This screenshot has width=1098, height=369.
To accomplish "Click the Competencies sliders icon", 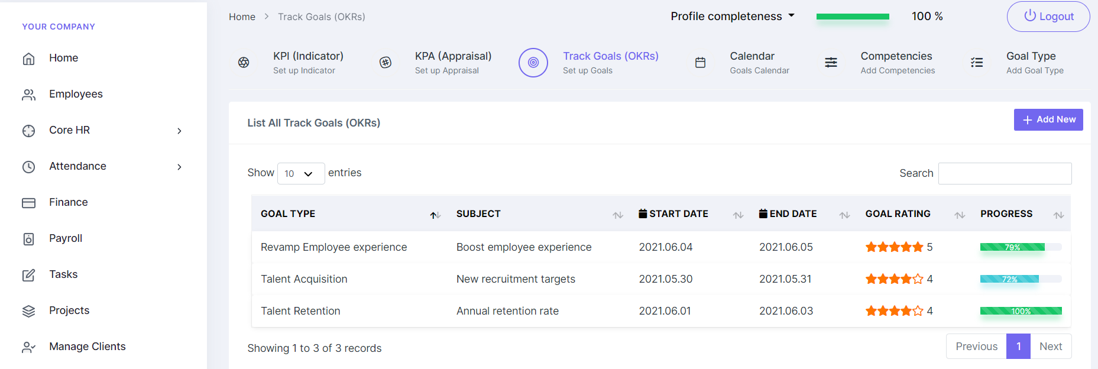I will click(x=831, y=63).
